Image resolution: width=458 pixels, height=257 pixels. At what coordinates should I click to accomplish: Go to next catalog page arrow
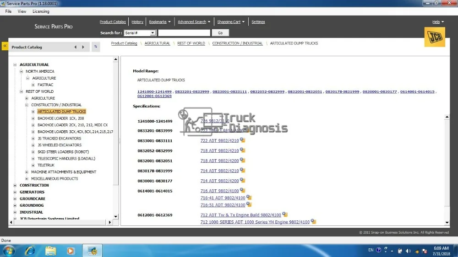83,47
